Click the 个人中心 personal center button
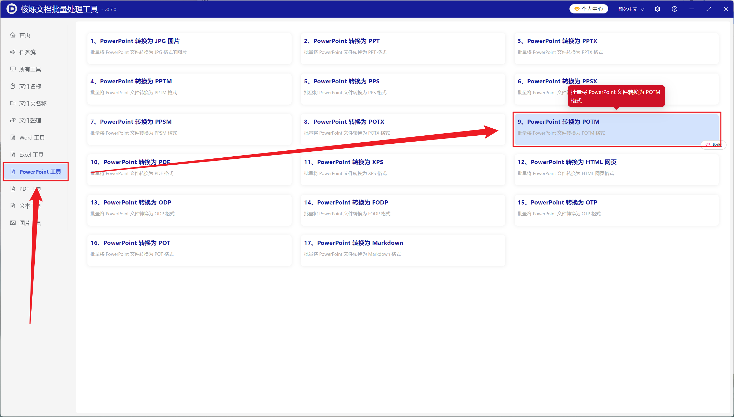The image size is (734, 417). tap(589, 9)
